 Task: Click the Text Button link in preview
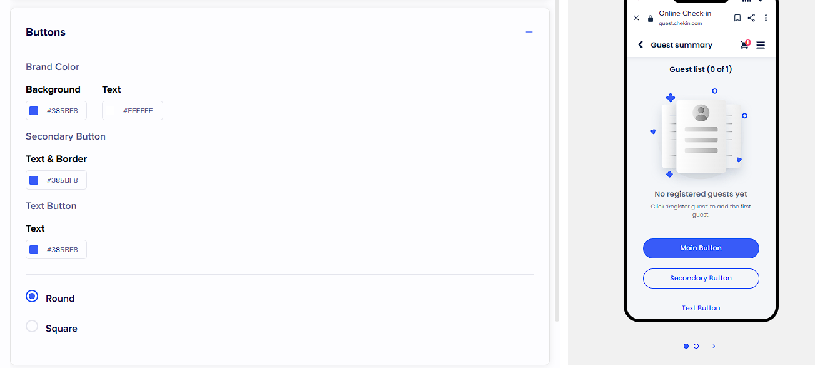701,308
